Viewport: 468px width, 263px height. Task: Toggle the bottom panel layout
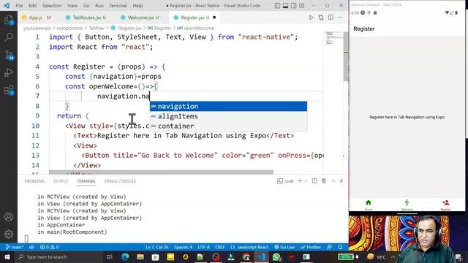click(x=286, y=6)
